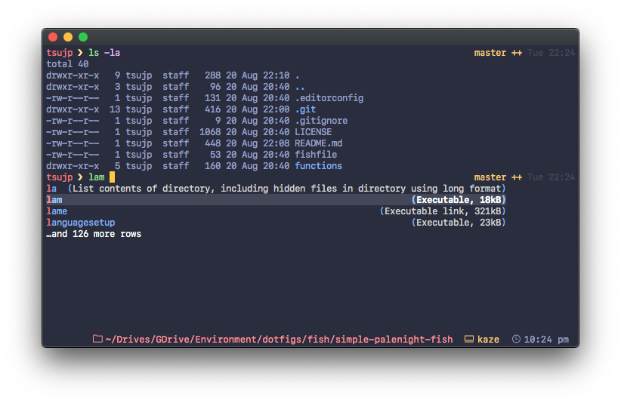Click the 'ls -la' command text
Image resolution: width=621 pixels, height=403 pixels.
pyautogui.click(x=104, y=53)
